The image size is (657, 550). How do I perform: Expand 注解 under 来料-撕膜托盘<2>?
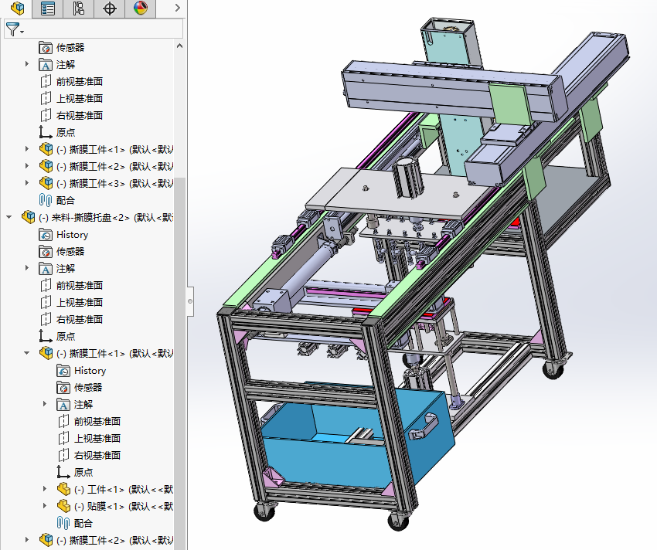point(27,268)
